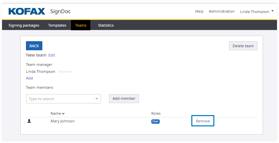Click the Add member button
The image size is (279, 143).
[x=124, y=98]
